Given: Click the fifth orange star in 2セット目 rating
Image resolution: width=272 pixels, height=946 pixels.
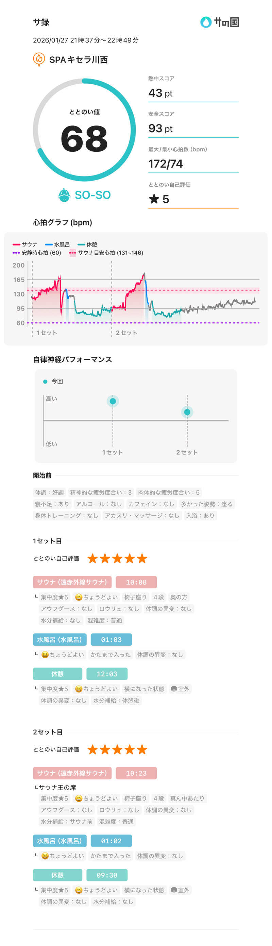Looking at the screenshot, I should pyautogui.click(x=142, y=749).
